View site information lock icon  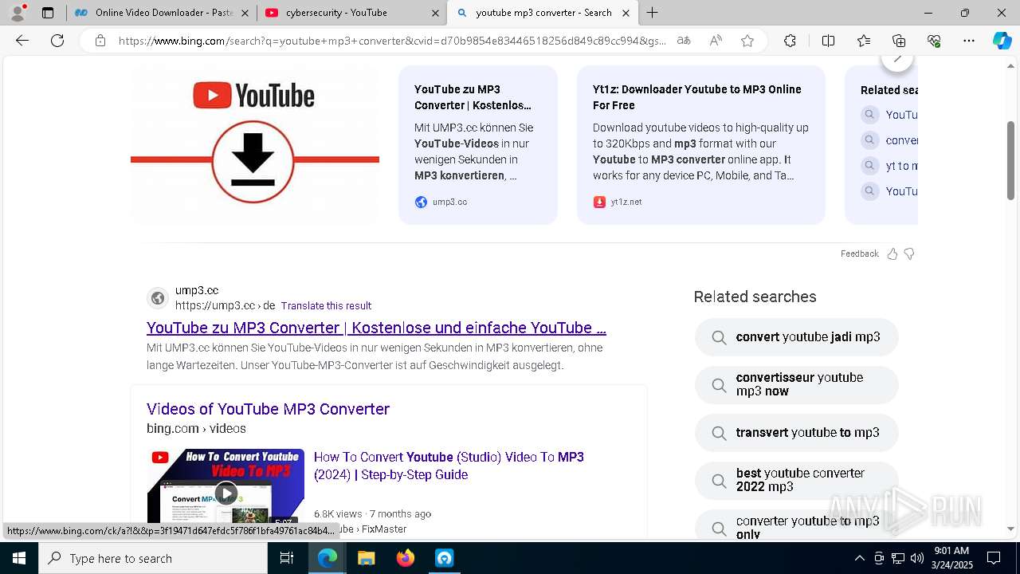[100, 41]
